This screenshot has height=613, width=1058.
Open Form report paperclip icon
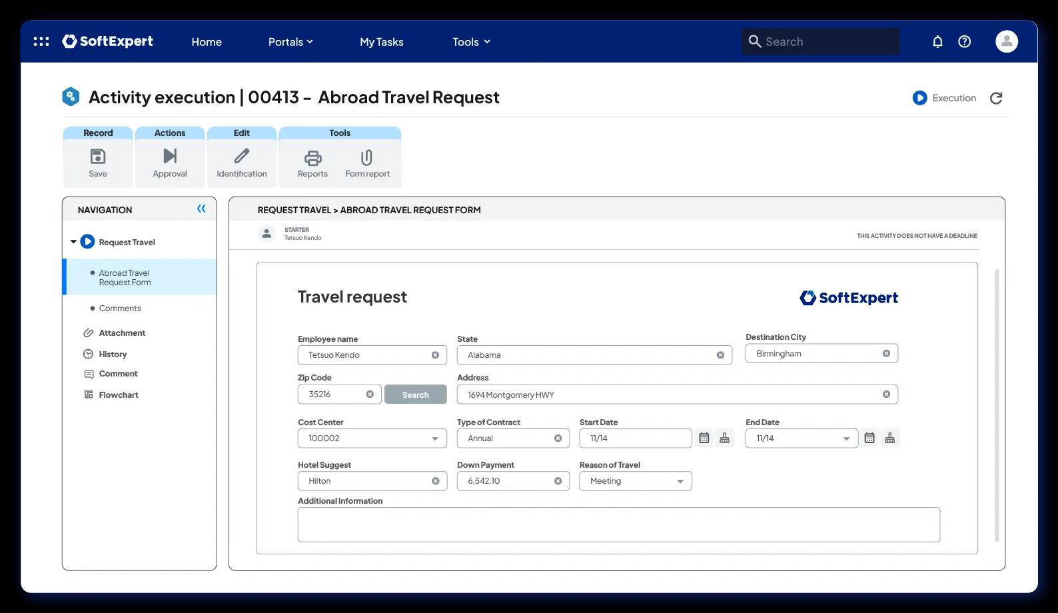pyautogui.click(x=367, y=158)
